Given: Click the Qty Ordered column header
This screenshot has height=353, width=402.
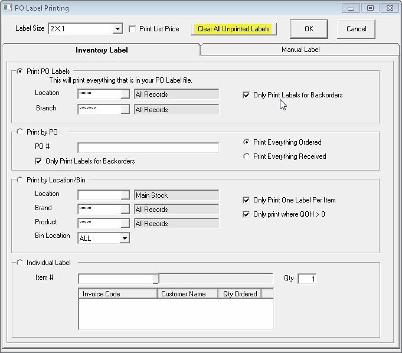Looking at the screenshot, I should [240, 293].
